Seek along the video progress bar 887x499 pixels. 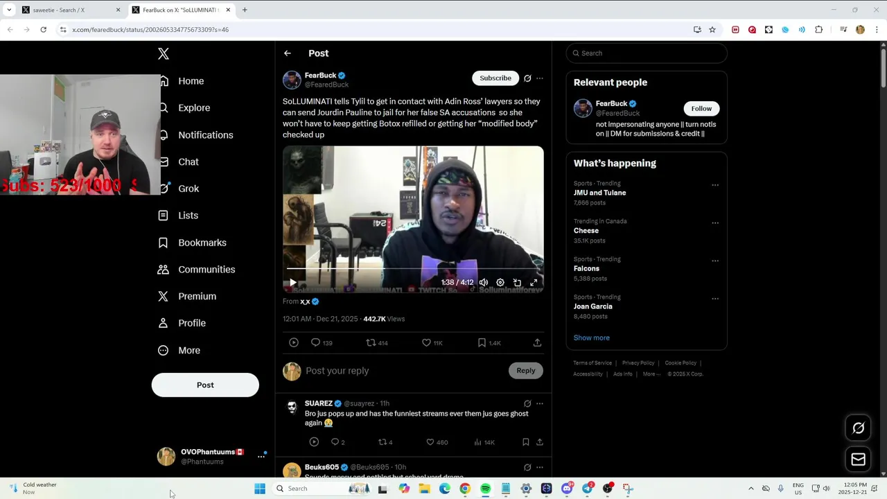click(x=413, y=268)
